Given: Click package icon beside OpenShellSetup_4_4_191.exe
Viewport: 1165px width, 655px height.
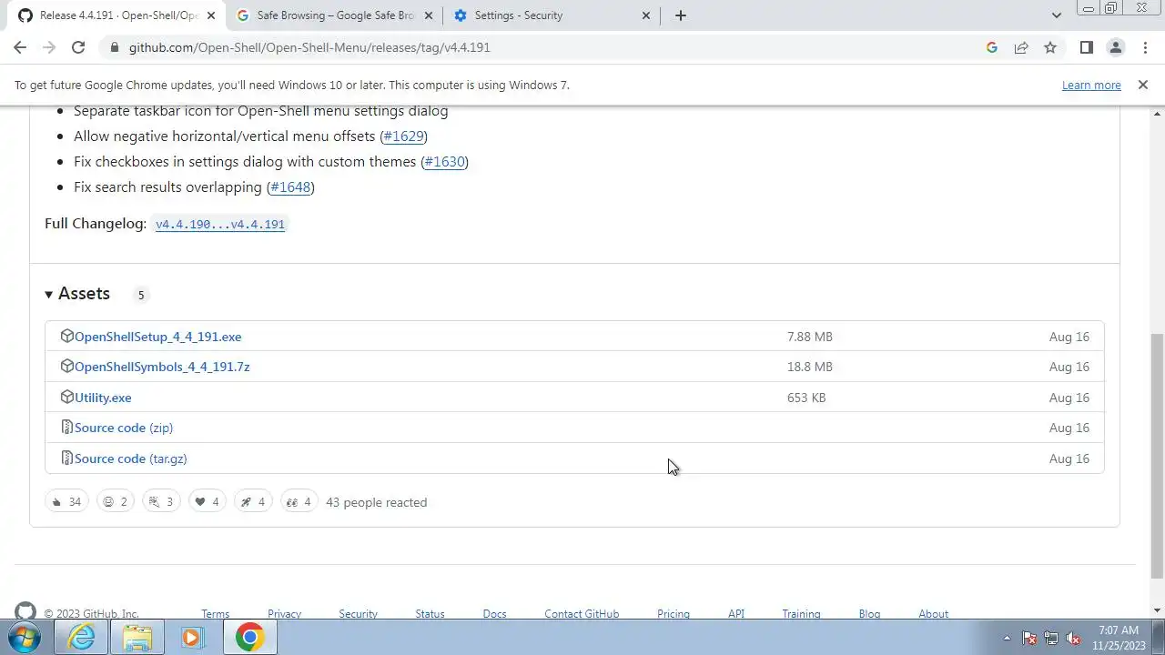Looking at the screenshot, I should (66, 336).
